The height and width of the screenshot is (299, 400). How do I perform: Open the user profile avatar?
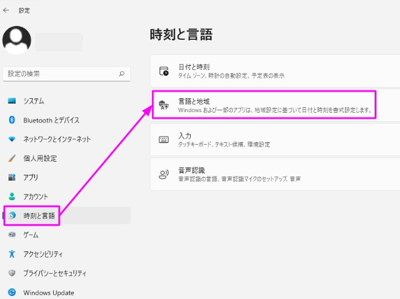[x=17, y=40]
